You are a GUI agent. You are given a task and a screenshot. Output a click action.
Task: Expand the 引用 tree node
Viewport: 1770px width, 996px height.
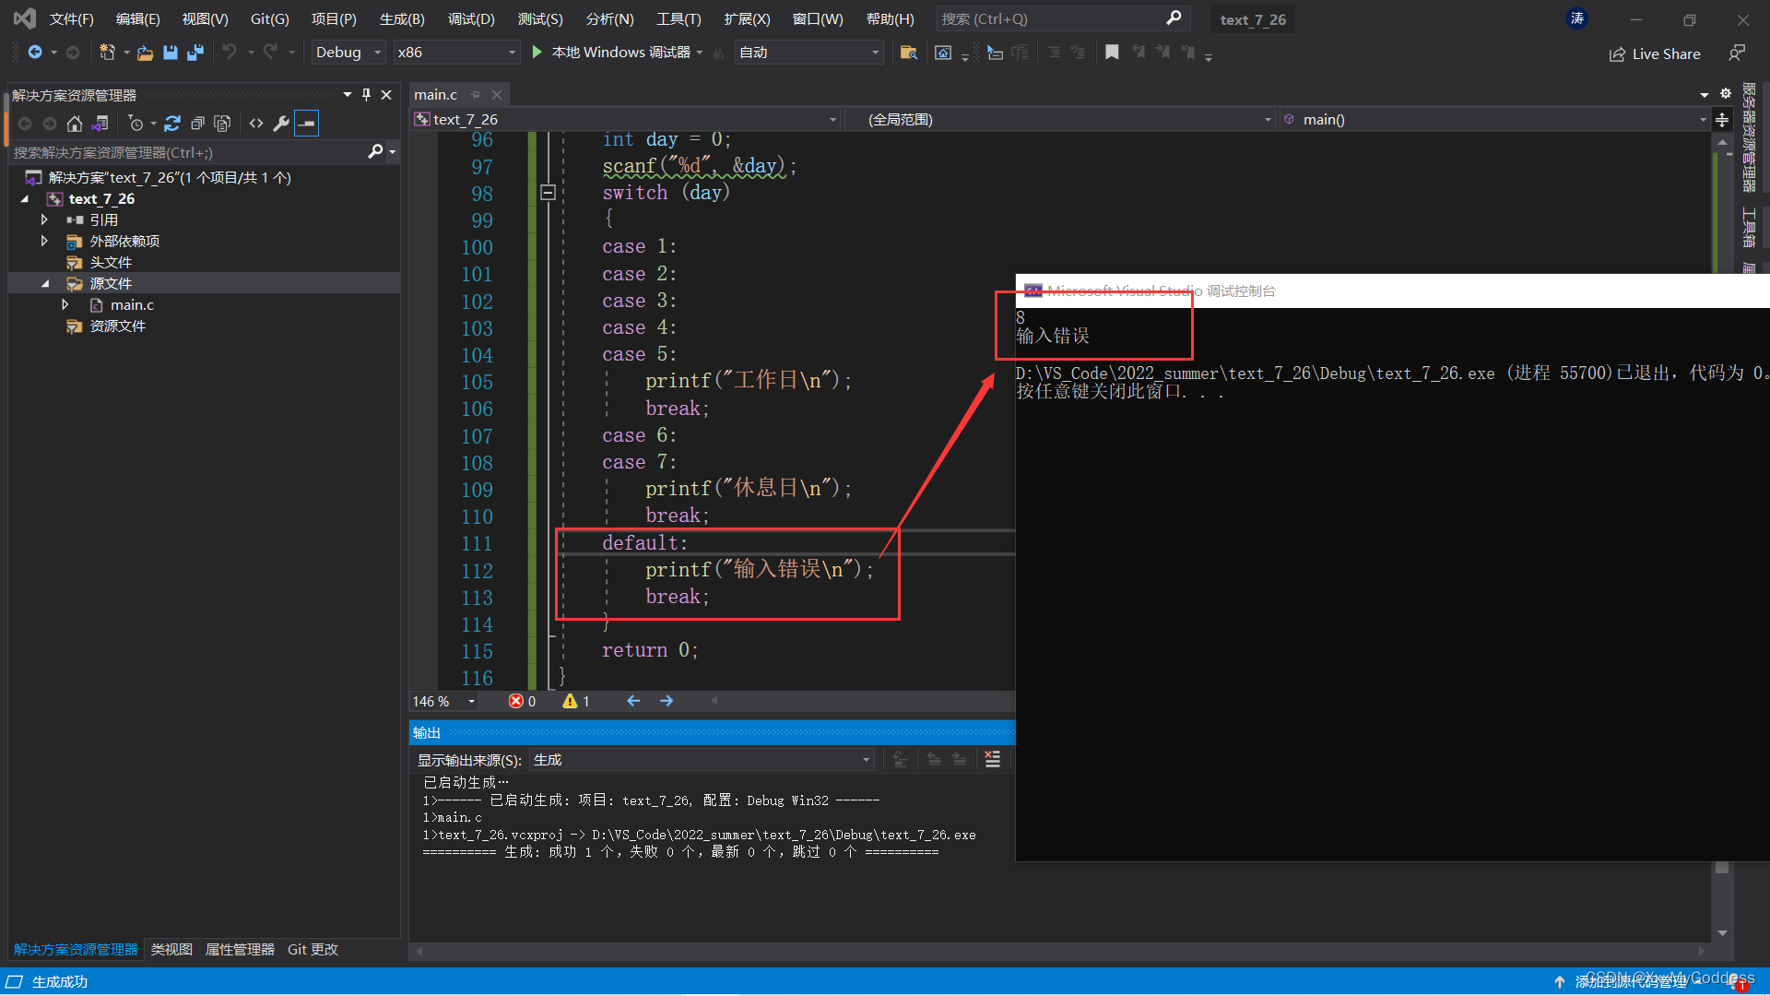coord(44,219)
